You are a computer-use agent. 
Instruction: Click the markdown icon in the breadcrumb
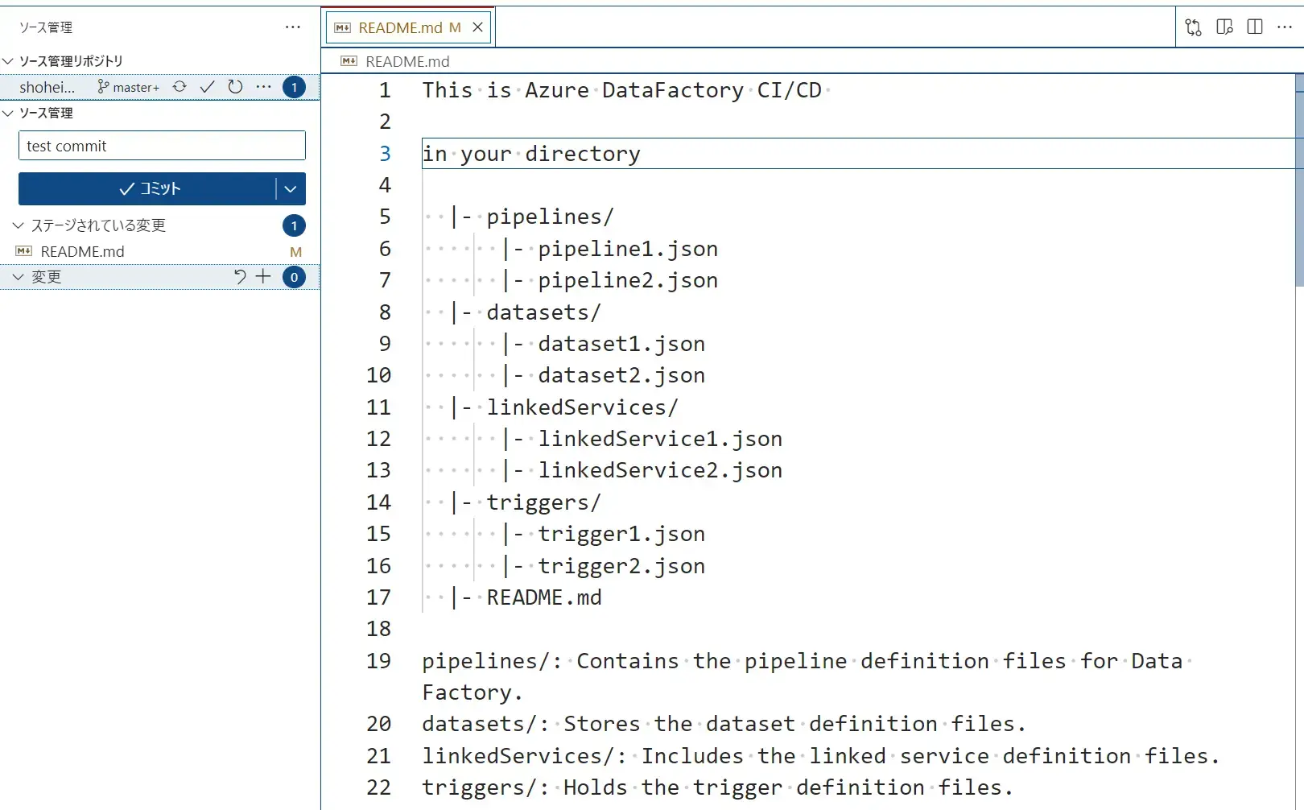349,61
